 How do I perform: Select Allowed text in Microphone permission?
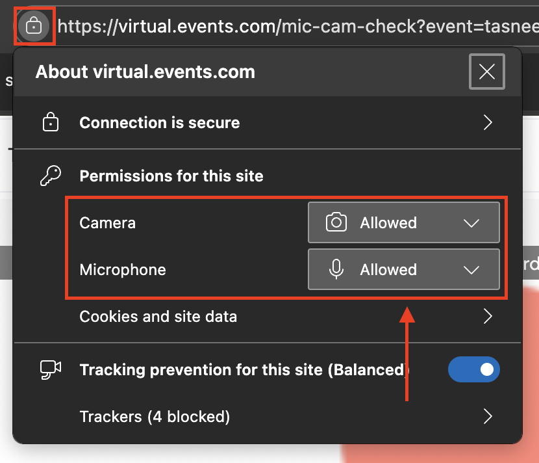coord(388,270)
